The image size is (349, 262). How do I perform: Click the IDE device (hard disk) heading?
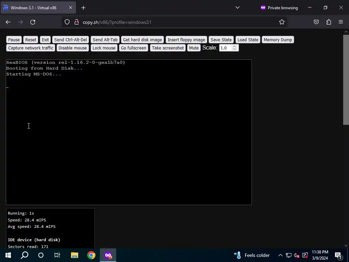click(34, 240)
